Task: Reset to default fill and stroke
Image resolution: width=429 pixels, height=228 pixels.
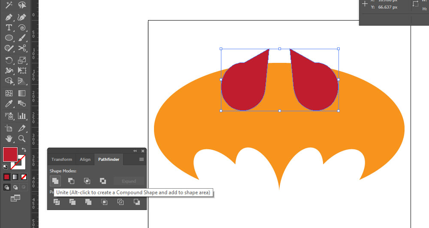Action: click(5, 166)
